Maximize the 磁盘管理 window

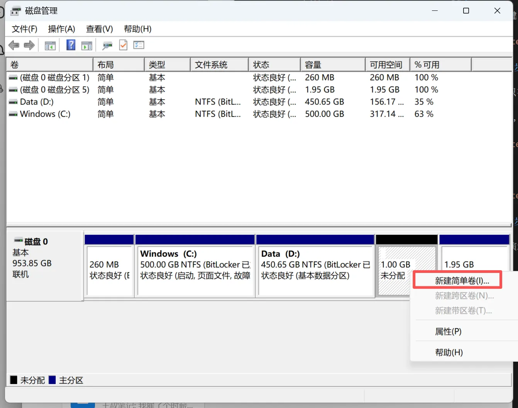pyautogui.click(x=466, y=11)
